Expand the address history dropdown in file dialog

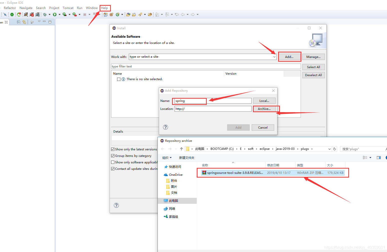coord(330,149)
